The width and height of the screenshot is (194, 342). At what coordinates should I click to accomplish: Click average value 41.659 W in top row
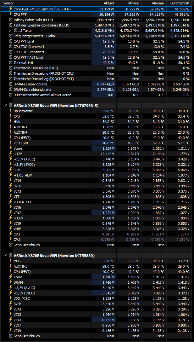point(182,9)
